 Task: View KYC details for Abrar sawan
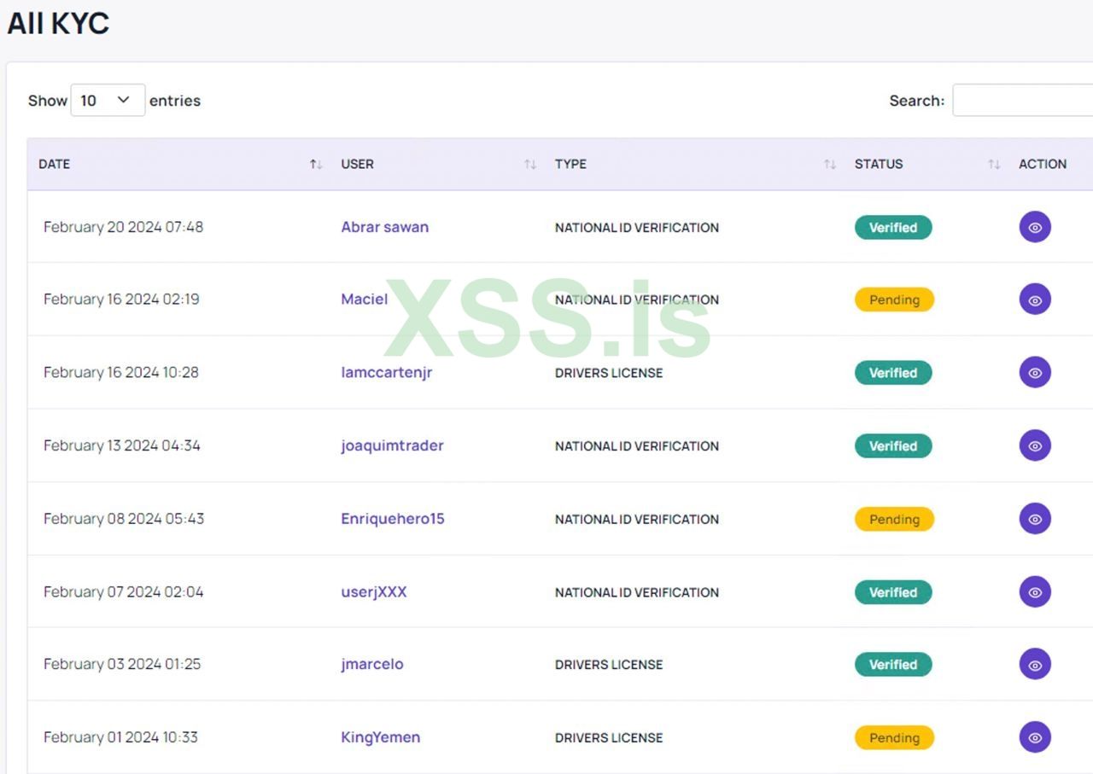(1035, 227)
